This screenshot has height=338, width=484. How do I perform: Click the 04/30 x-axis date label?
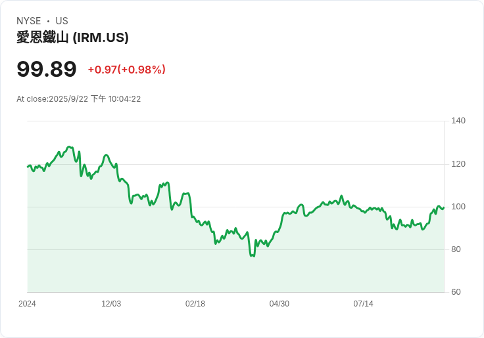279,304
